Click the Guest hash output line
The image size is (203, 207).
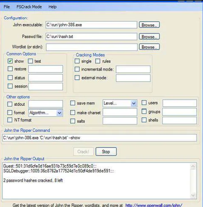pyautogui.click(x=50, y=166)
